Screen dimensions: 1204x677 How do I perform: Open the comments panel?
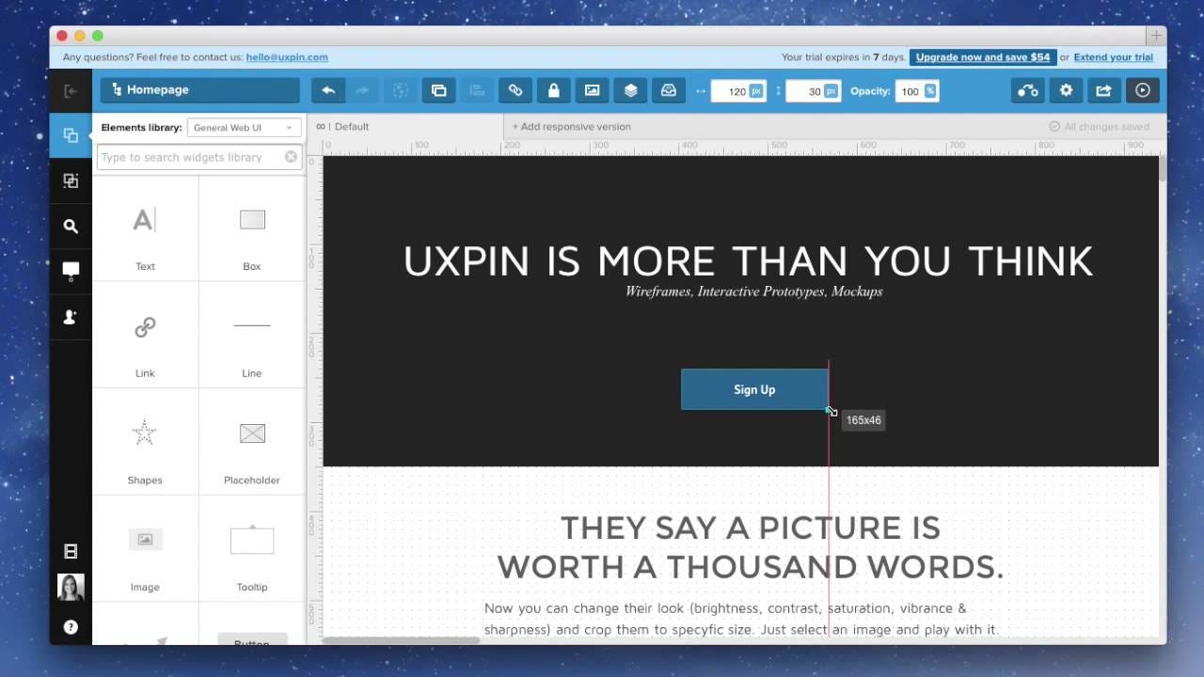(71, 271)
